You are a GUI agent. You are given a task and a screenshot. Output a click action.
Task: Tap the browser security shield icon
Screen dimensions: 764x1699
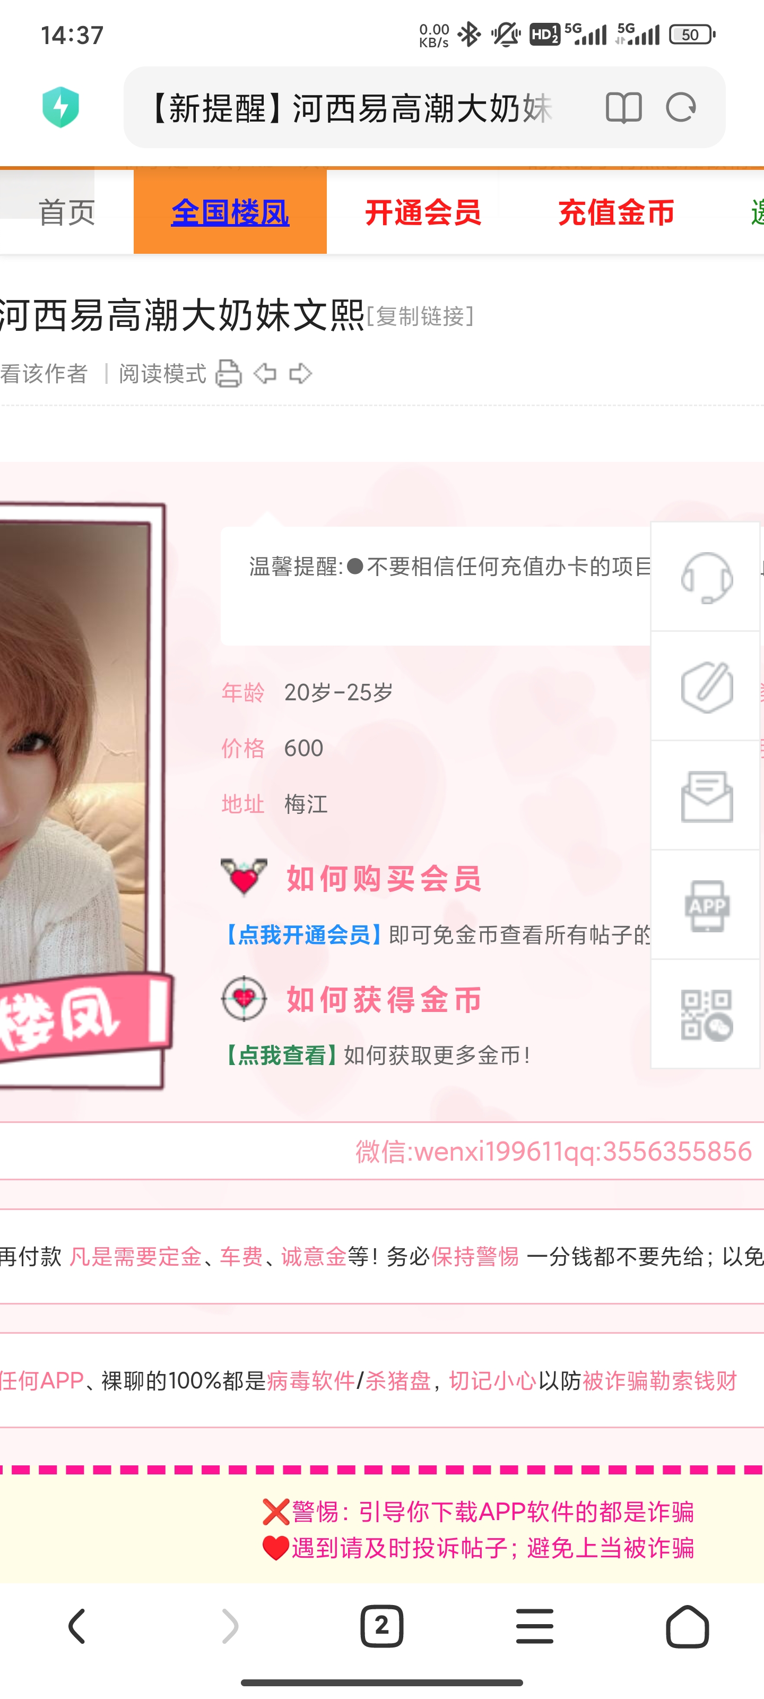[x=60, y=107]
